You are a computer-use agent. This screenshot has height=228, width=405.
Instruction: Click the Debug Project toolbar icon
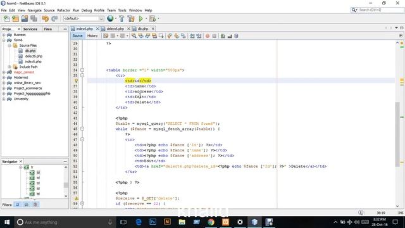153,18
